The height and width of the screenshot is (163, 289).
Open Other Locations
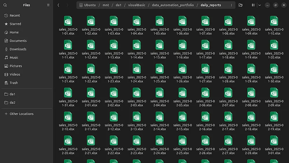point(27,114)
